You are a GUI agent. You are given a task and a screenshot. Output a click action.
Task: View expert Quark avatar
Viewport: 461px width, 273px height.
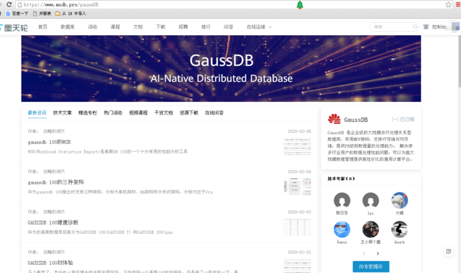click(399, 229)
